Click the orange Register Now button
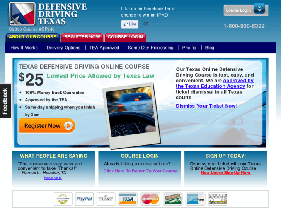The height and width of the screenshot is (211, 281). click(x=47, y=126)
